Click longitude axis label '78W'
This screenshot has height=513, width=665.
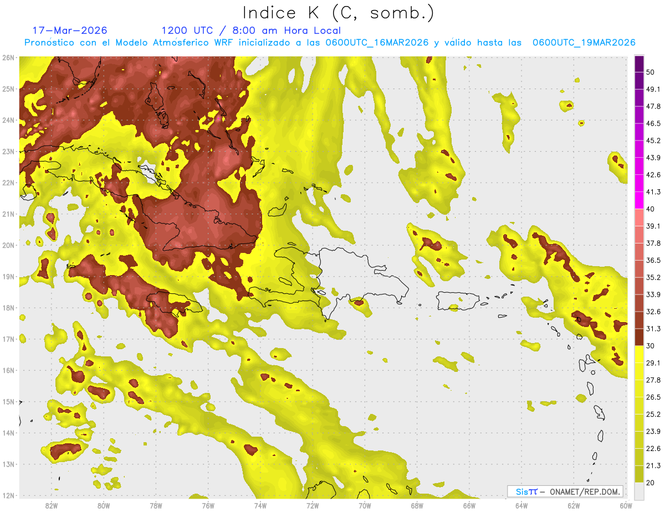coord(156,506)
